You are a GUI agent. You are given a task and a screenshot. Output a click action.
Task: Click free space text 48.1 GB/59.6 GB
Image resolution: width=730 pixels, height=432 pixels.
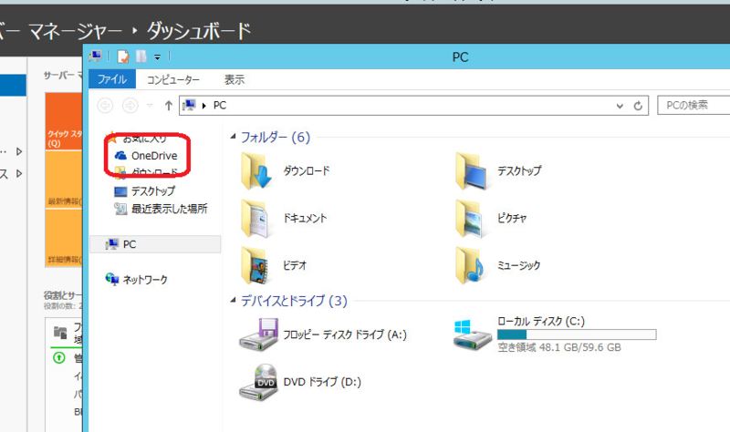559,347
